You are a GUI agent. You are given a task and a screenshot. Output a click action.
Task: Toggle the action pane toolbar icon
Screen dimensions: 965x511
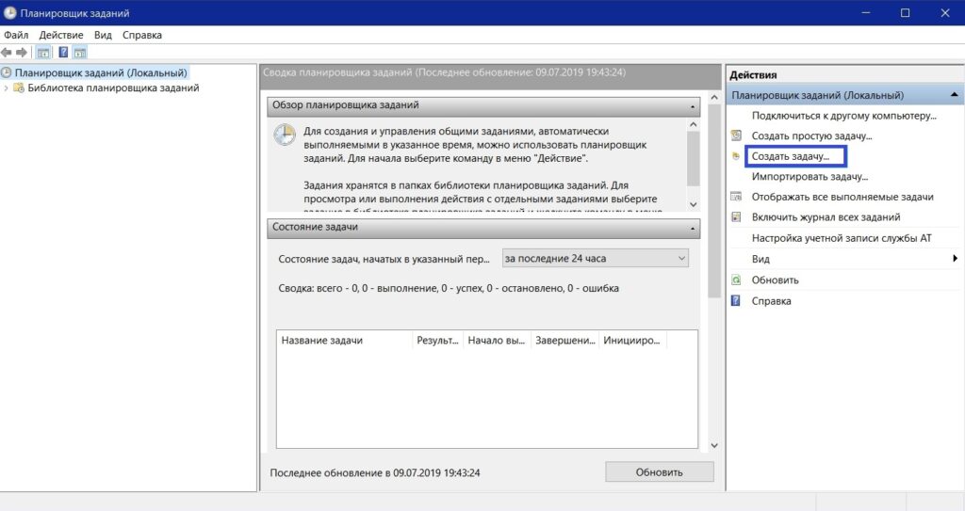80,53
